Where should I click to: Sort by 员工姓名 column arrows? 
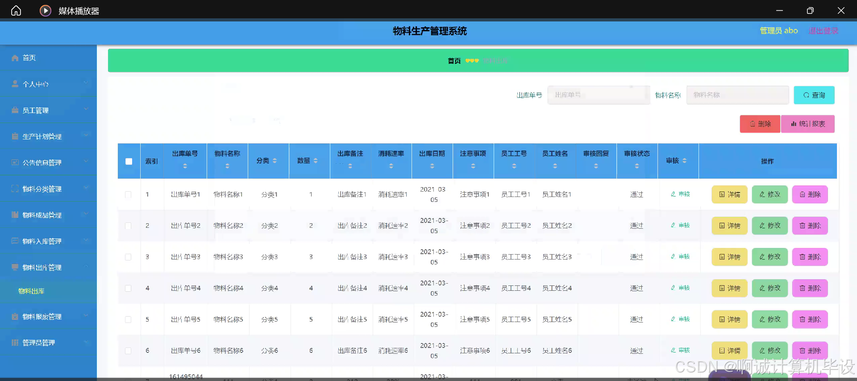tap(555, 166)
